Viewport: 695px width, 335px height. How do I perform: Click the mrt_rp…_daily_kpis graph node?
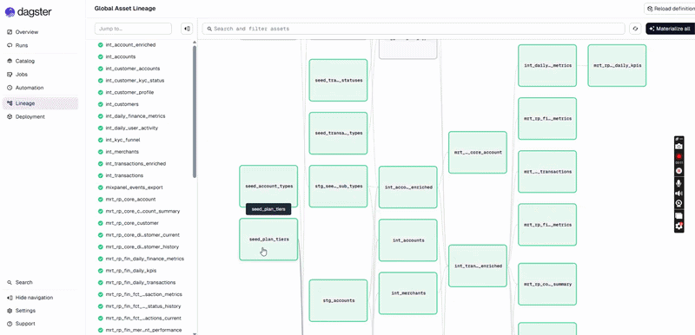click(x=617, y=65)
